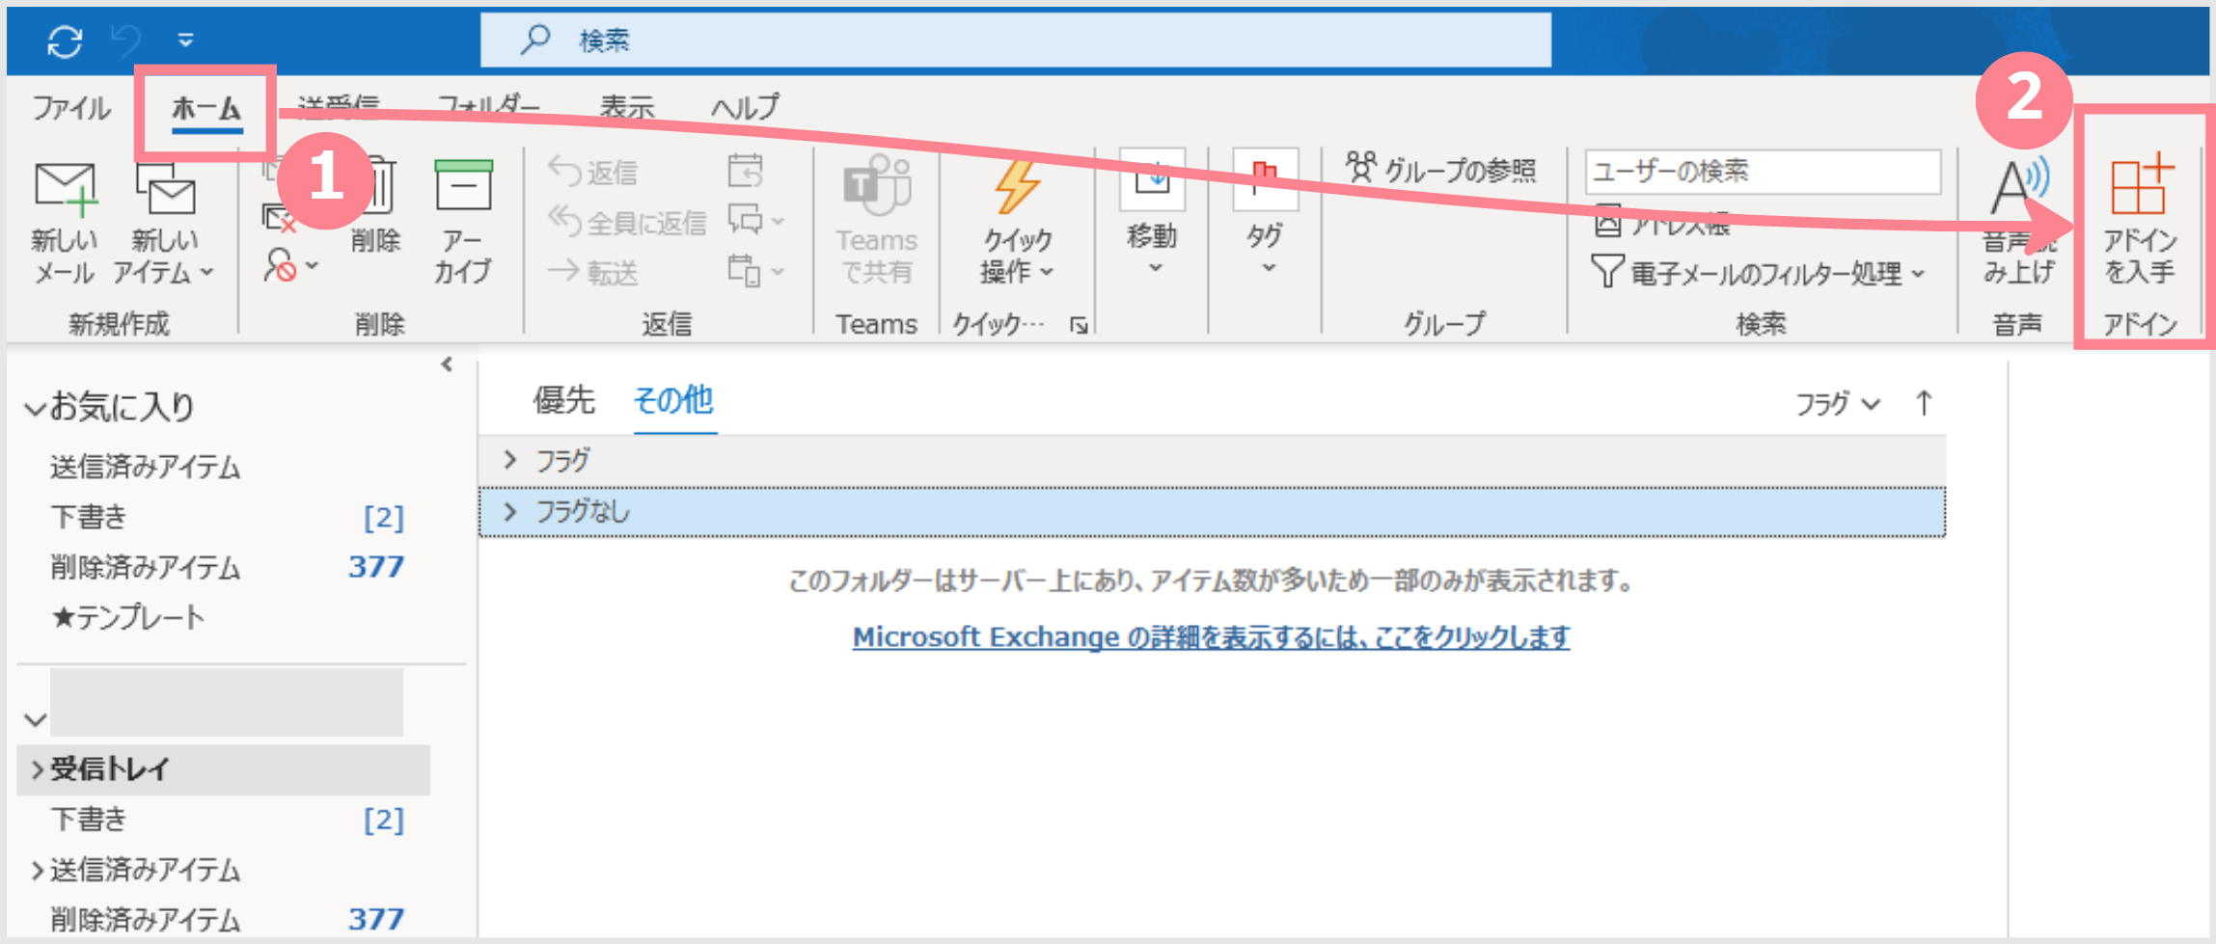Click グループの参照 button

pyautogui.click(x=1441, y=170)
